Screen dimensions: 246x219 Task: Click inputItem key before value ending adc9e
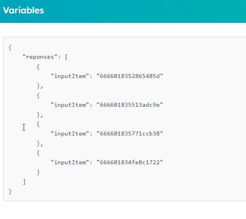click(x=69, y=105)
